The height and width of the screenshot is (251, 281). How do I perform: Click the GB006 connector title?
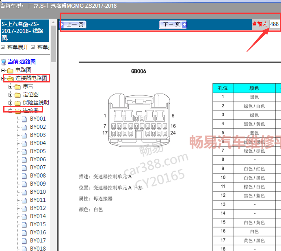point(138,71)
